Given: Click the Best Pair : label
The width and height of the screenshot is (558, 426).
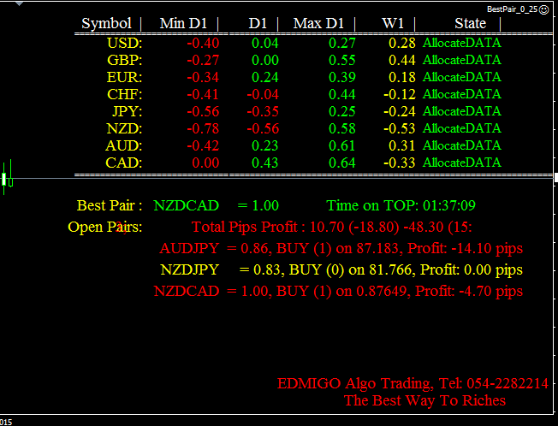Looking at the screenshot, I should click(110, 206).
